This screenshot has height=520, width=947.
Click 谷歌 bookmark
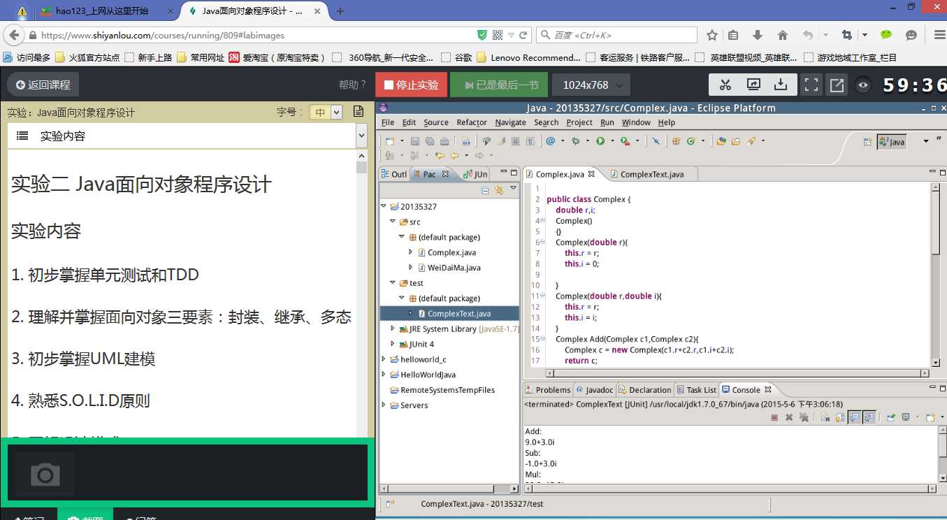457,57
